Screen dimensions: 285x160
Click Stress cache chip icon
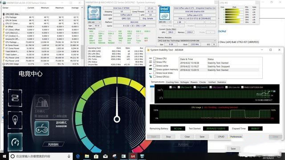coord(151,66)
